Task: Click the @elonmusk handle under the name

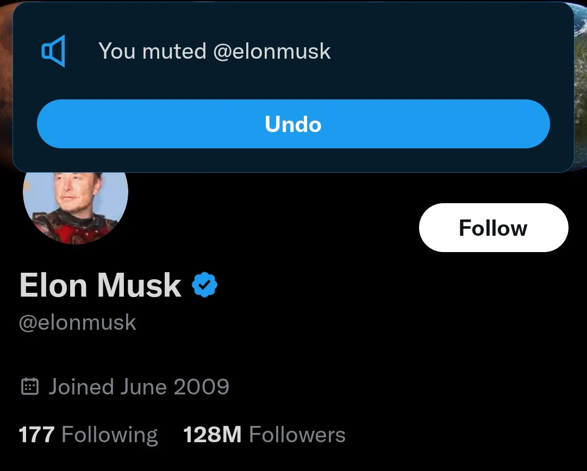Action: pyautogui.click(x=77, y=322)
